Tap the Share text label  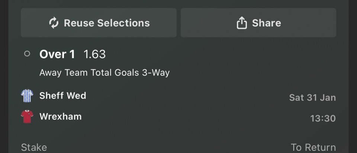tap(266, 23)
